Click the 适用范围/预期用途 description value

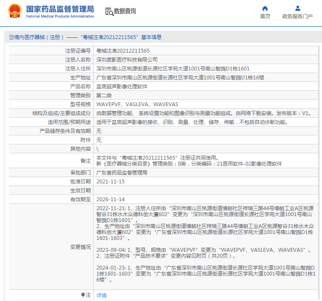point(192,122)
